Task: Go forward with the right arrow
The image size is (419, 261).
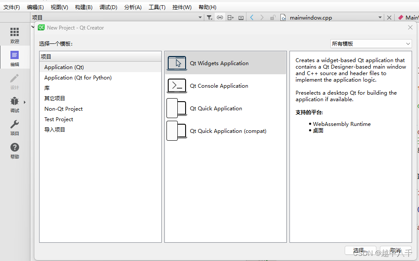Action: point(262,18)
